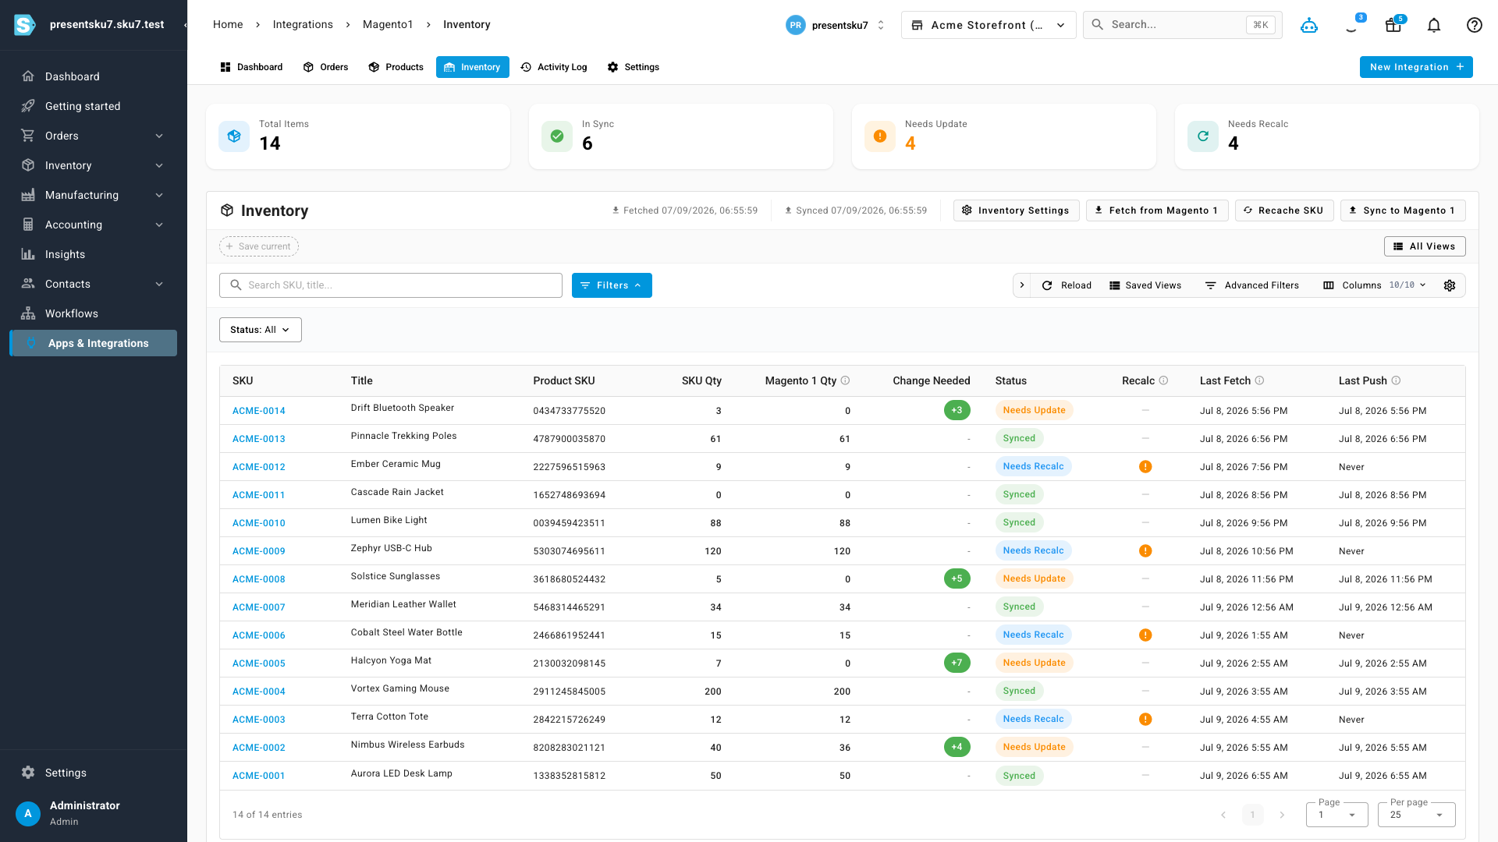Open the ACME-0001 SKU link
Screen dimensions: 1498x842
coord(259,776)
